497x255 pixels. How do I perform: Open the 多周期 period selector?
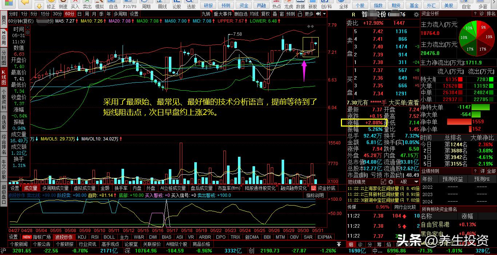click(121, 14)
